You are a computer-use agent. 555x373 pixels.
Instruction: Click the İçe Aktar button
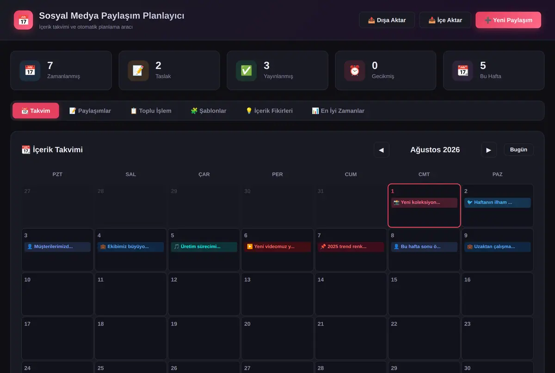[x=445, y=20]
